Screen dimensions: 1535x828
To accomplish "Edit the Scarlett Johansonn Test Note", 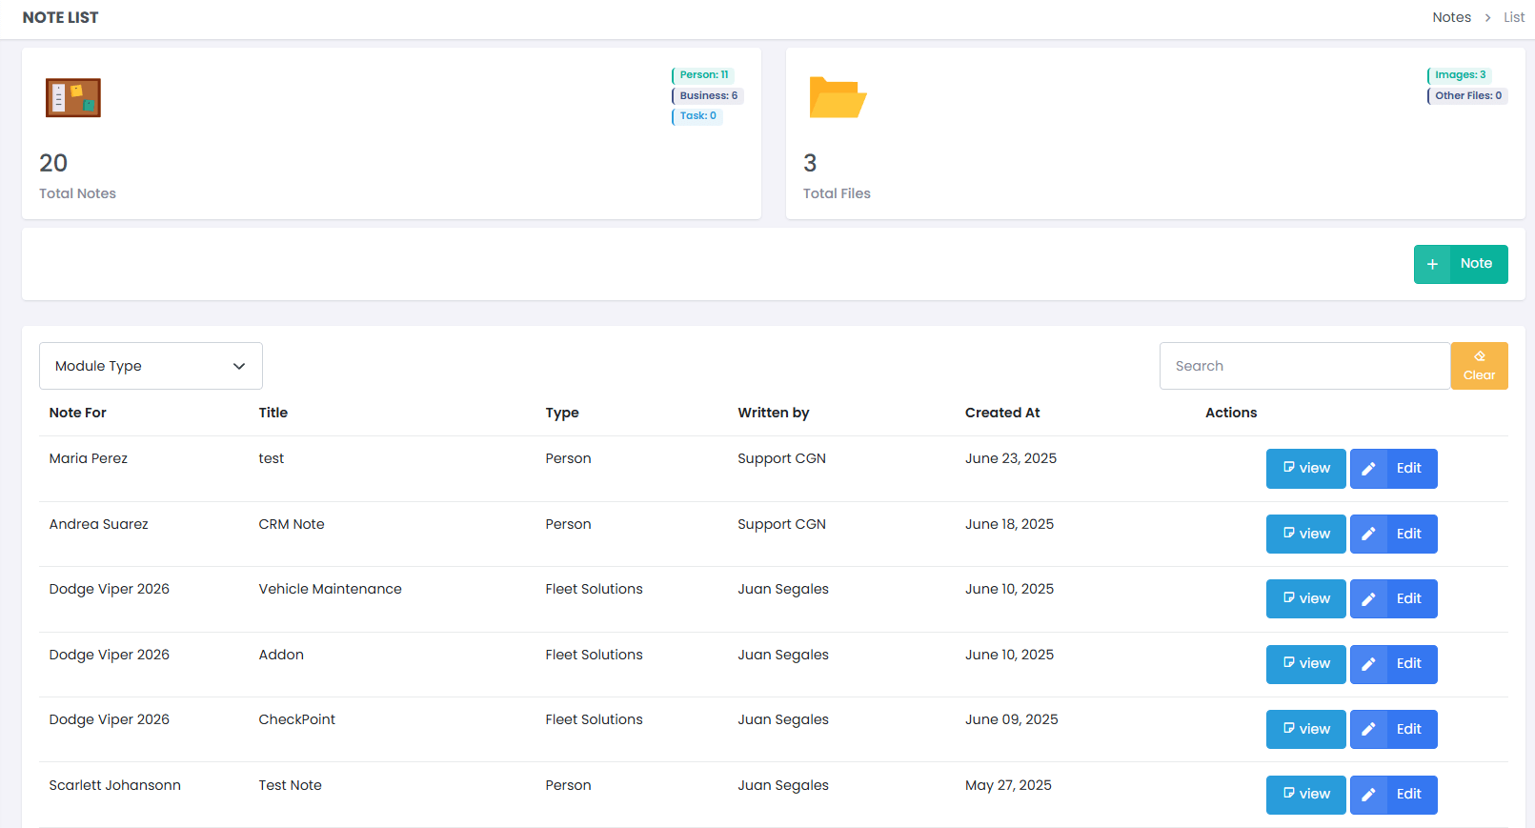I will coord(1393,795).
